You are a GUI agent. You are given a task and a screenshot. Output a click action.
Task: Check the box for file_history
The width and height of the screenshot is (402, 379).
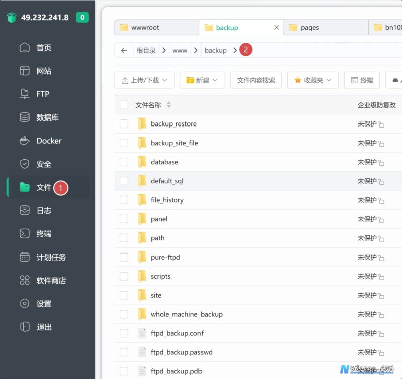pyautogui.click(x=124, y=200)
